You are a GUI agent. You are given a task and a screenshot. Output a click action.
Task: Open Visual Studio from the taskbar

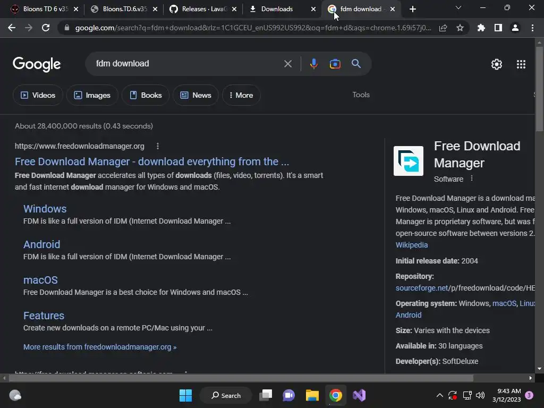[359, 395]
